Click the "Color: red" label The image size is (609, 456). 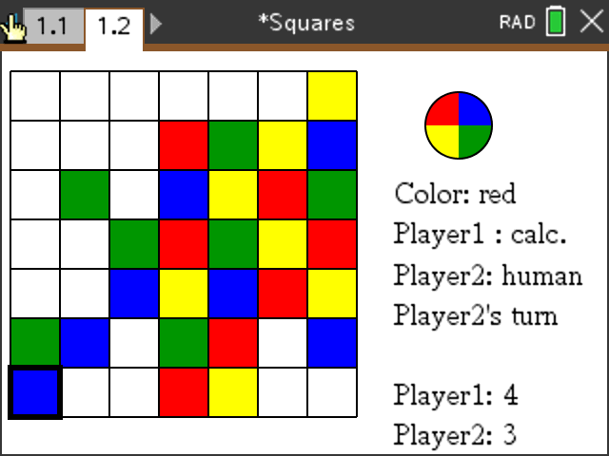click(455, 194)
